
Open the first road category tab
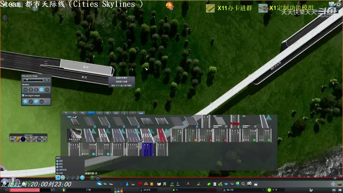coord(66,113)
